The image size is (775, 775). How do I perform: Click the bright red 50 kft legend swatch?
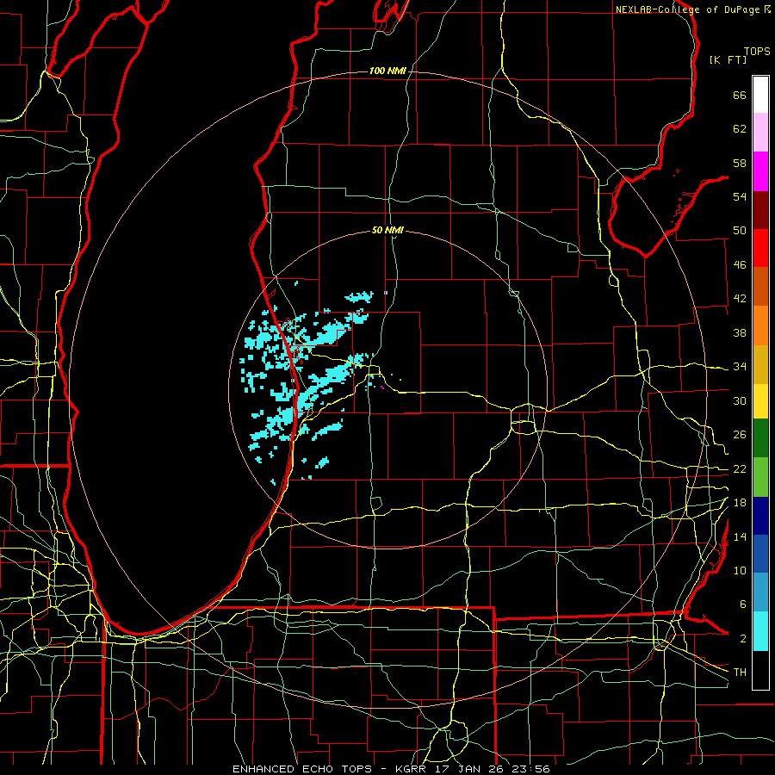[760, 248]
